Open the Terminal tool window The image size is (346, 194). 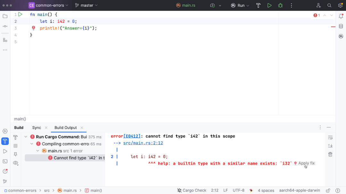(x=5, y=161)
